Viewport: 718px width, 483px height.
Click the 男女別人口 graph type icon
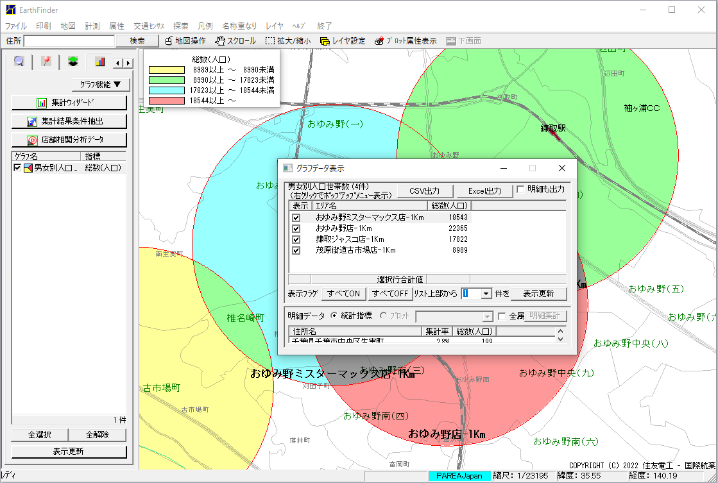click(x=28, y=168)
